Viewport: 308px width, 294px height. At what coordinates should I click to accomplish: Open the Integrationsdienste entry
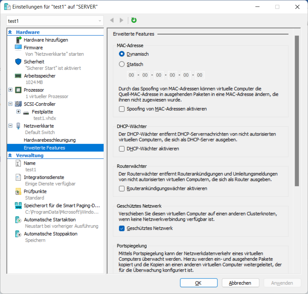(44, 177)
